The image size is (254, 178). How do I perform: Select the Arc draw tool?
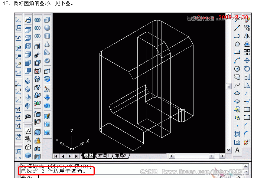tap(237, 60)
